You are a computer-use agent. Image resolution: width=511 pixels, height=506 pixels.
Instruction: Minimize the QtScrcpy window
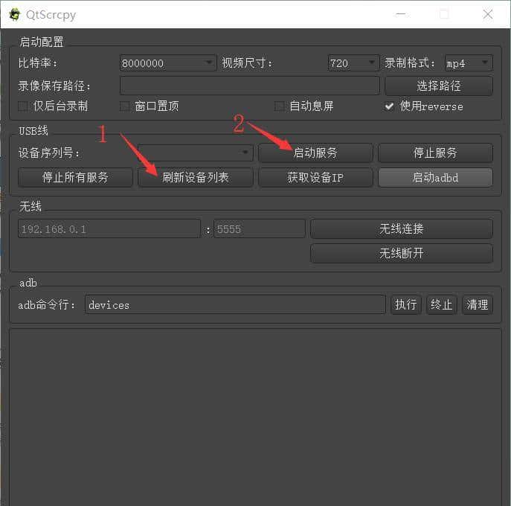pos(401,15)
